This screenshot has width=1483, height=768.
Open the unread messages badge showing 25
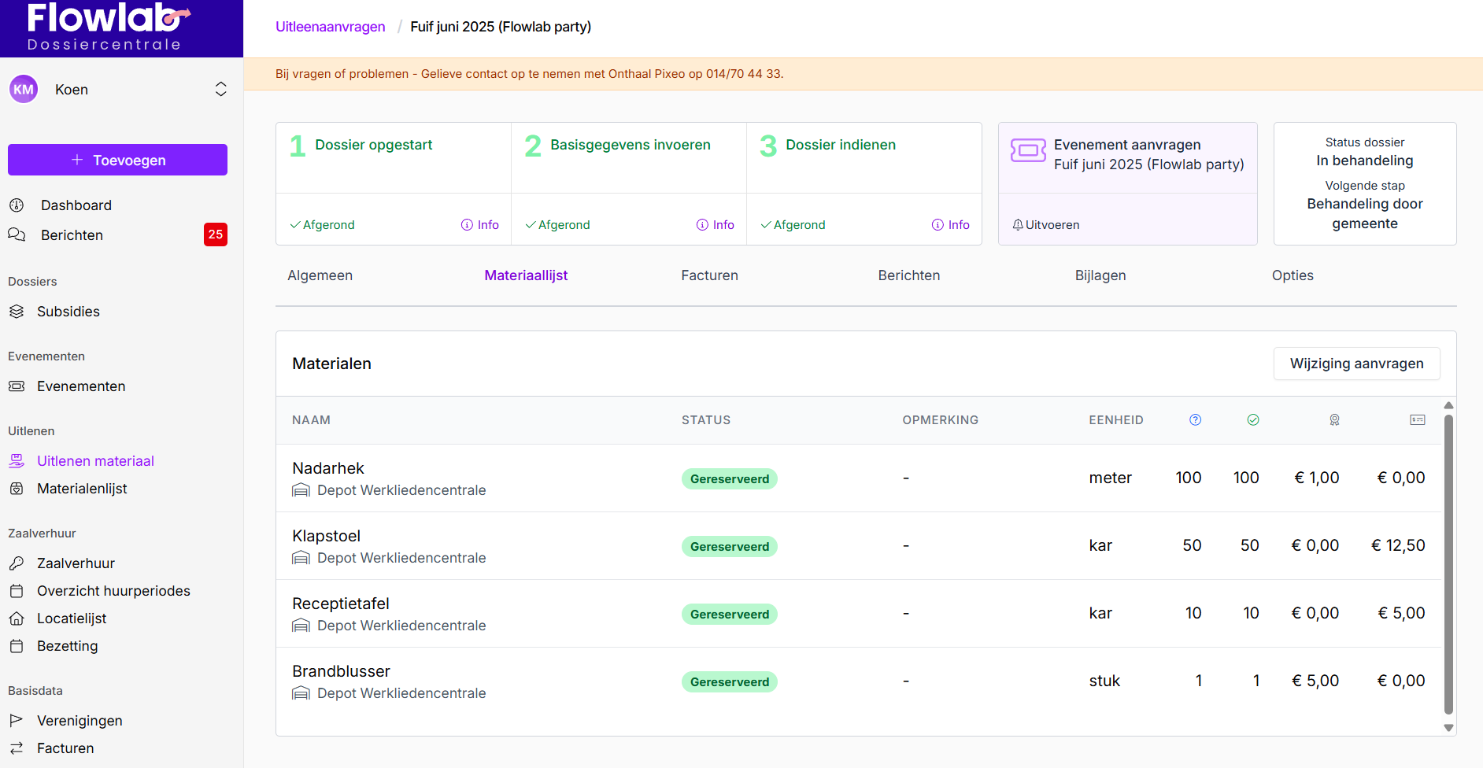pos(215,234)
